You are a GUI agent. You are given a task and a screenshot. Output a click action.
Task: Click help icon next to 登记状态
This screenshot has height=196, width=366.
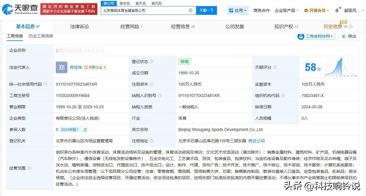pyautogui.click(x=152, y=62)
